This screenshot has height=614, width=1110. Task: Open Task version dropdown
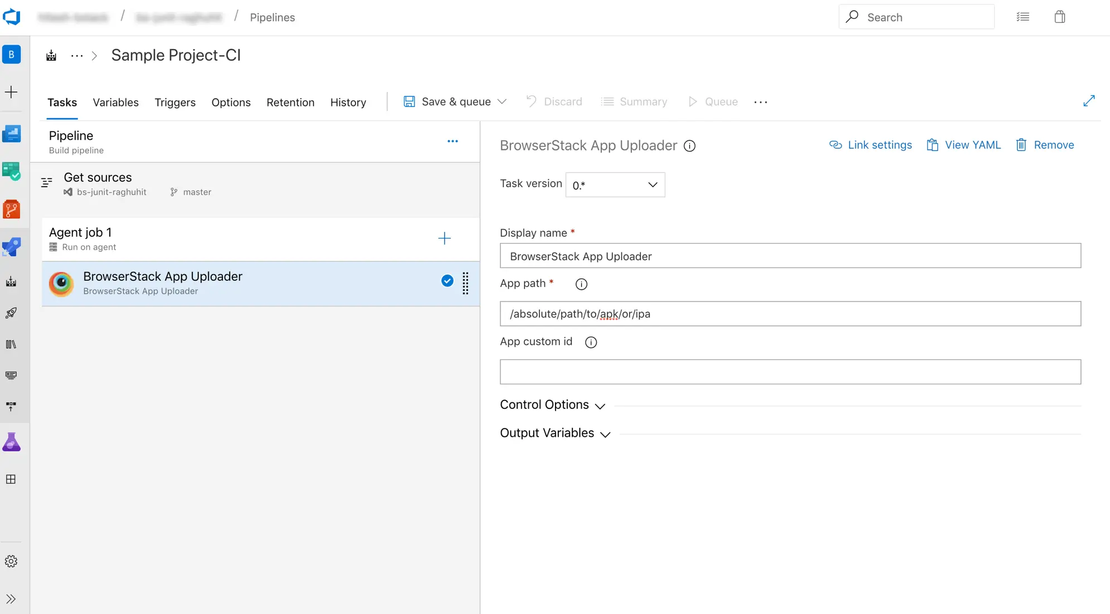[615, 184]
